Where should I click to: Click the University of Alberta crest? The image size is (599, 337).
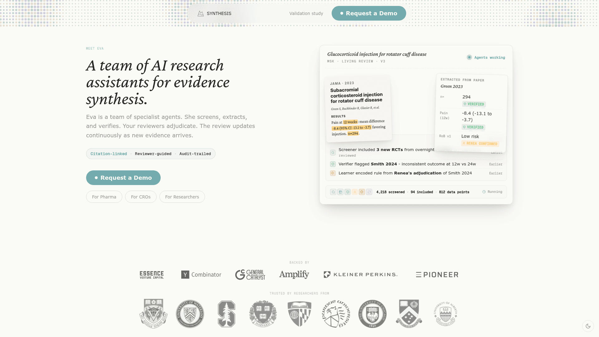pyautogui.click(x=446, y=314)
